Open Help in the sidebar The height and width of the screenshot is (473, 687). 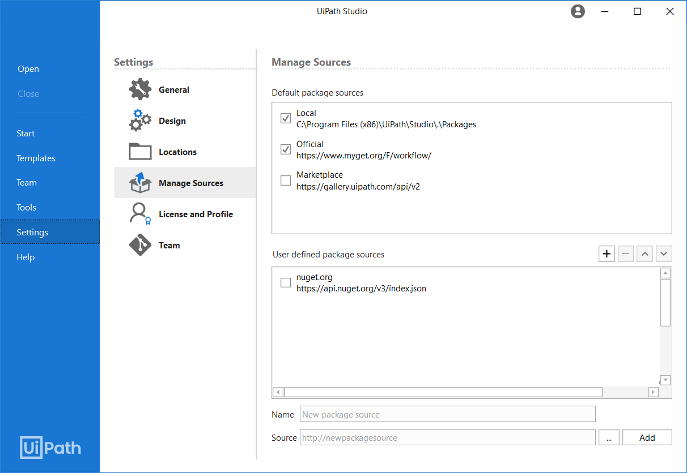(26, 257)
